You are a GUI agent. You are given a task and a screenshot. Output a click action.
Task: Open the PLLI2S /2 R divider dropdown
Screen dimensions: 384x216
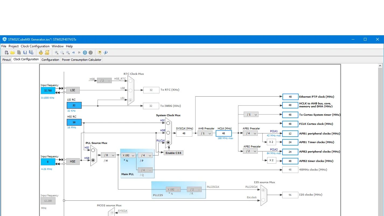[x=194, y=189]
